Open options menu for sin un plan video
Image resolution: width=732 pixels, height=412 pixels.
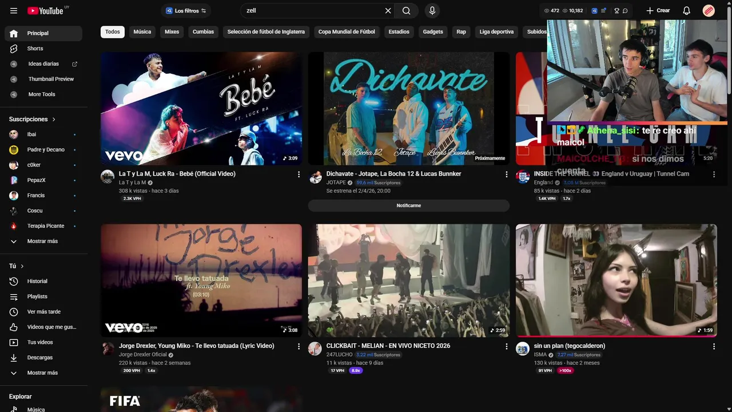714,346
